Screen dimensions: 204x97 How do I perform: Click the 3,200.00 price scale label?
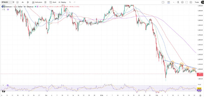click(200, 11)
